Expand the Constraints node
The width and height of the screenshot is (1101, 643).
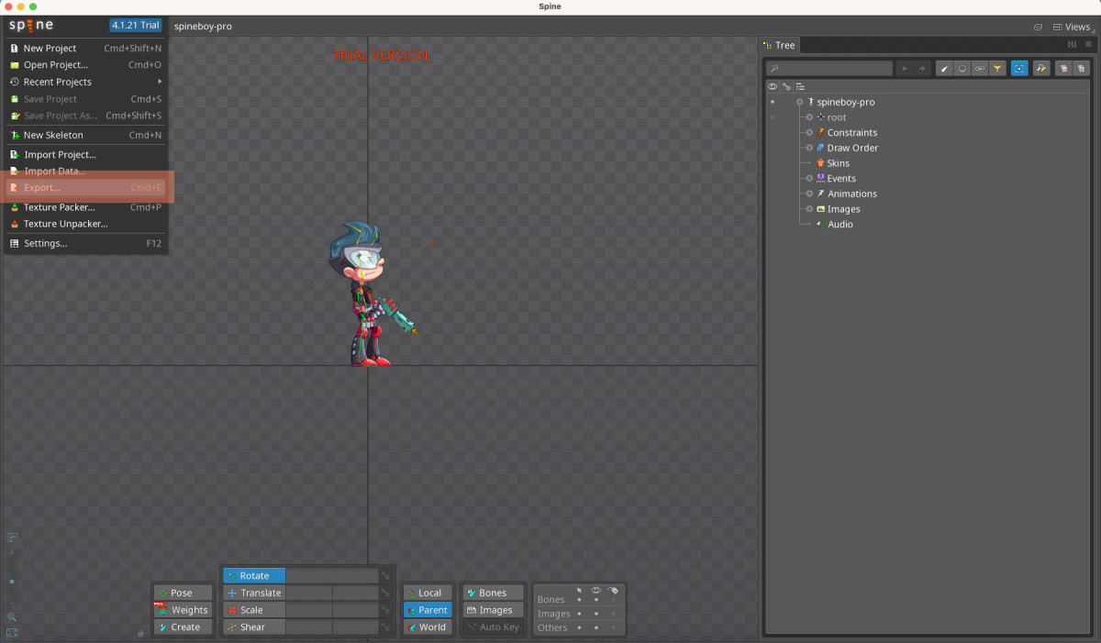[809, 132]
